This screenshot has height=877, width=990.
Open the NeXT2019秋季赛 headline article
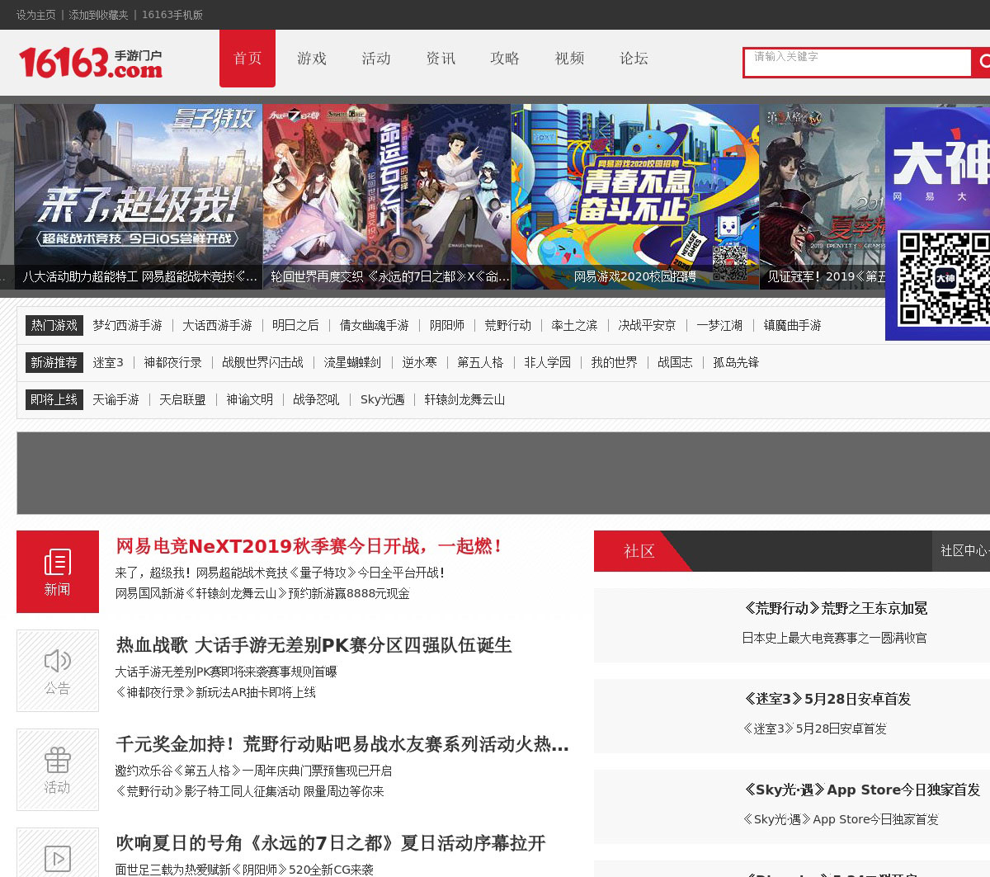coord(309,546)
